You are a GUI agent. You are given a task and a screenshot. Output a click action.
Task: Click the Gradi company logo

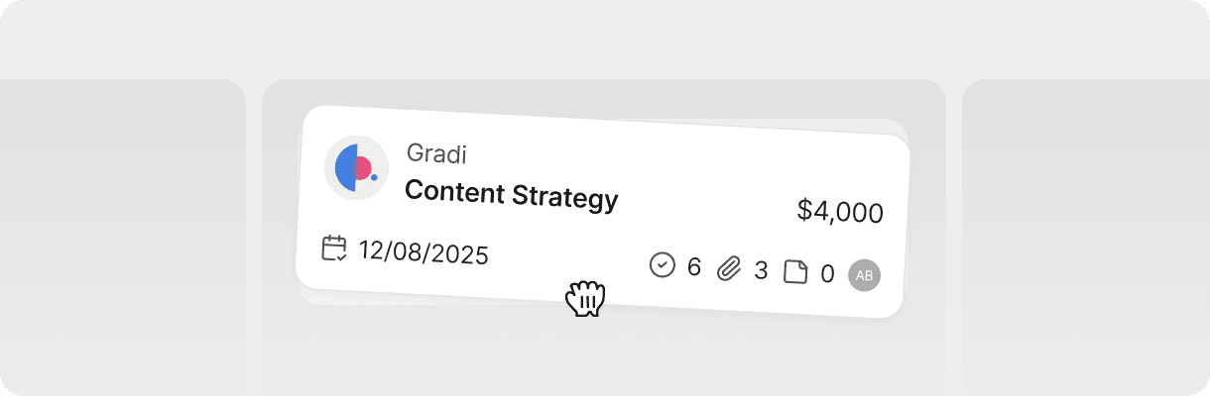(356, 168)
